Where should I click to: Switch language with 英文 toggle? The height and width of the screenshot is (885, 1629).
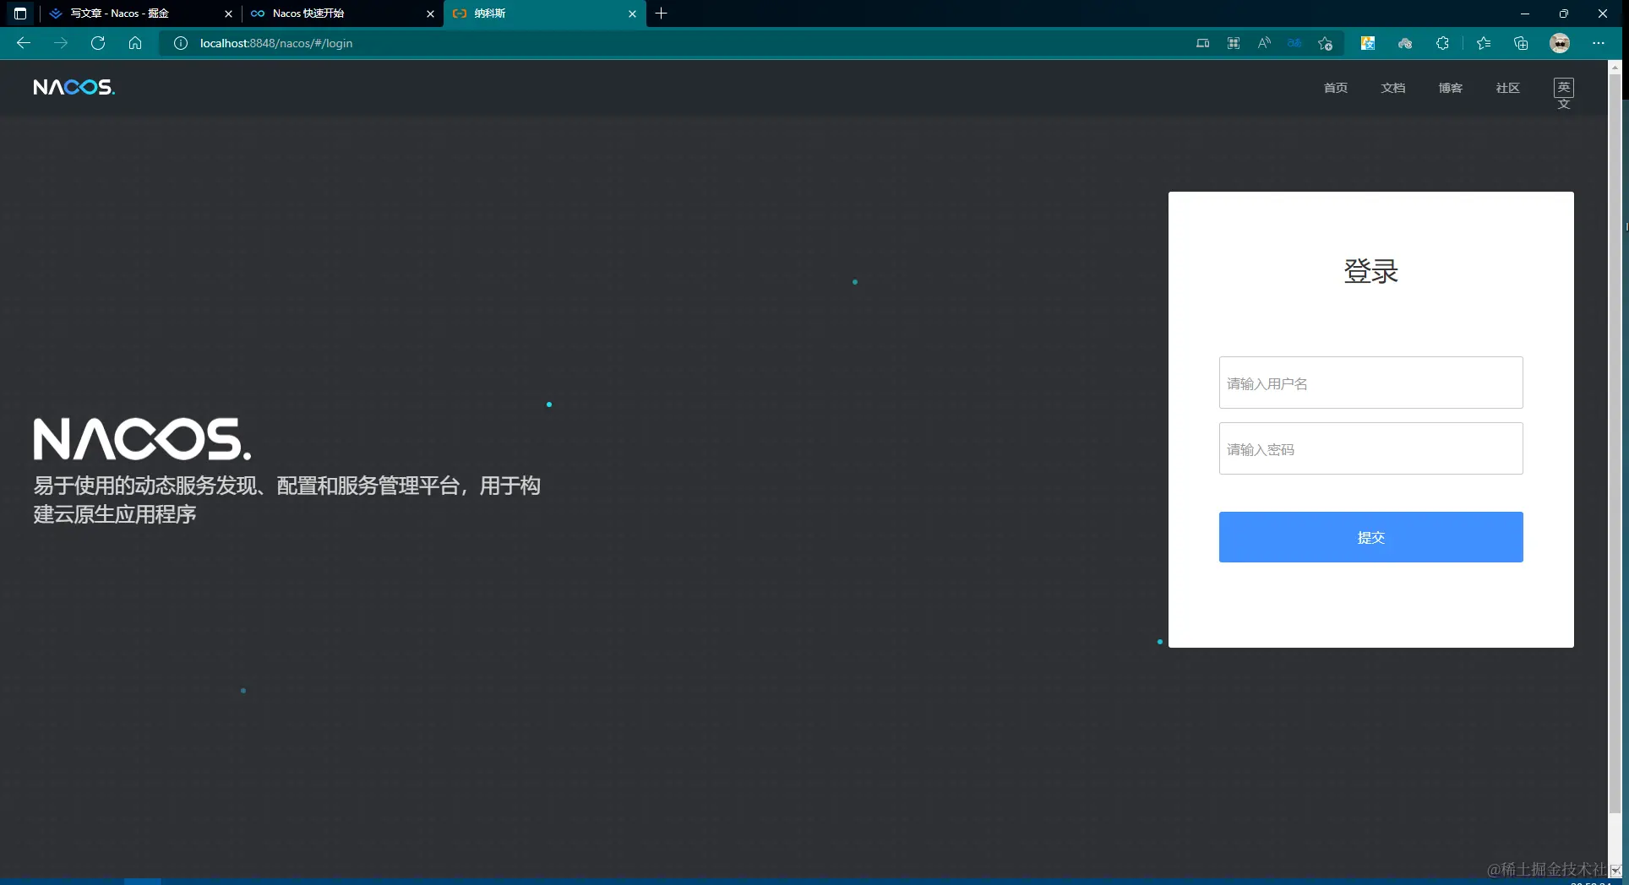(x=1564, y=94)
